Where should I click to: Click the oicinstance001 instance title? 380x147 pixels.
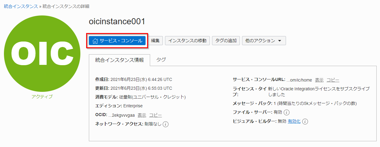pyautogui.click(x=117, y=22)
